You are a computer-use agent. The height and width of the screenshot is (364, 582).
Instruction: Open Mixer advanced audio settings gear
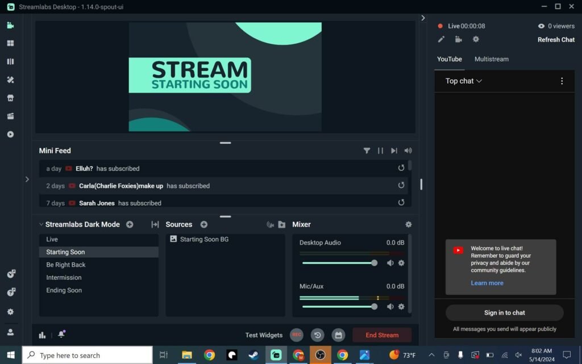408,224
